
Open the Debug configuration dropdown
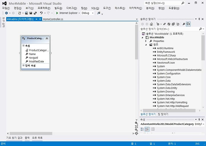[x=93, y=13]
